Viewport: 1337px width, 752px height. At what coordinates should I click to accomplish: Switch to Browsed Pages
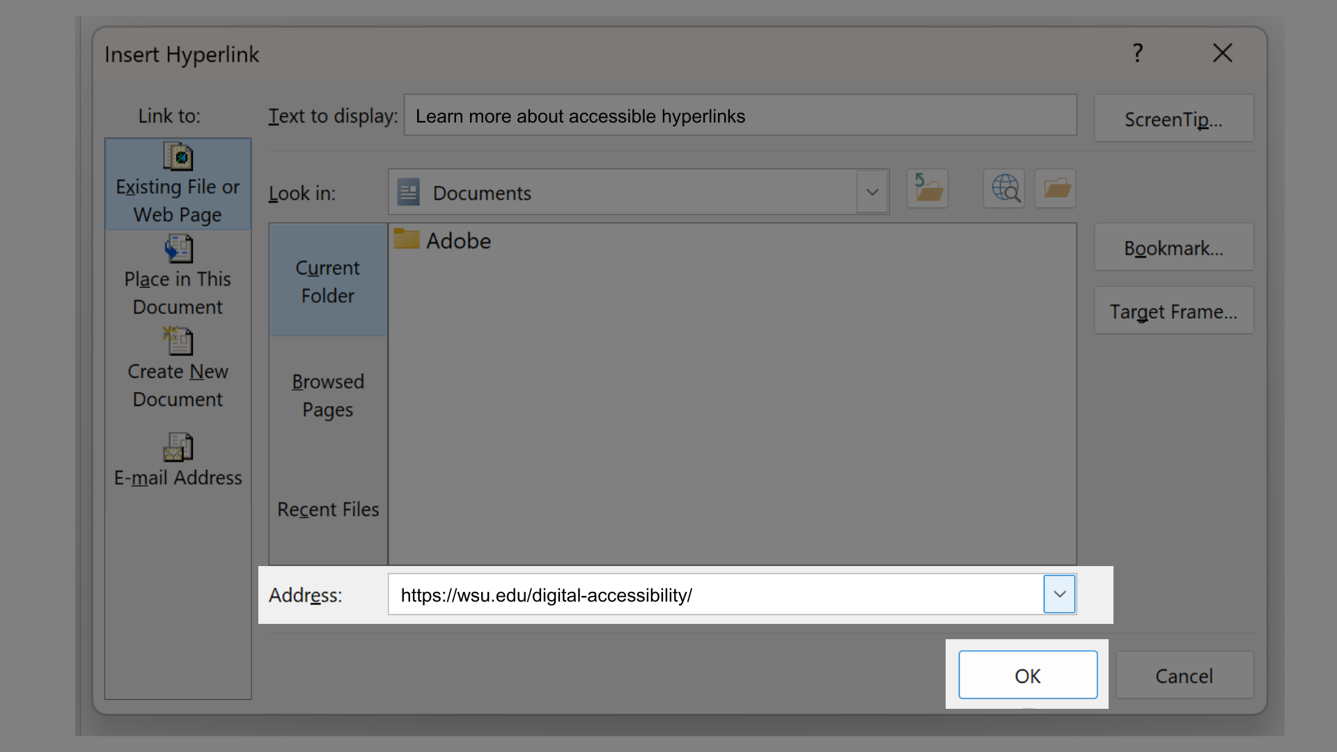(x=327, y=395)
